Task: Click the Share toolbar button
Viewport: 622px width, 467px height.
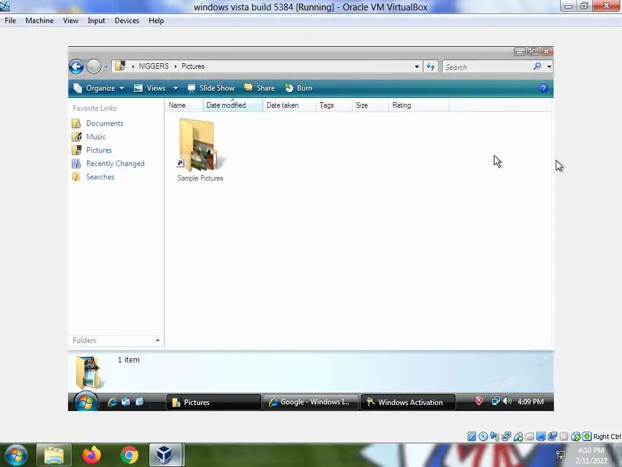Action: 259,88
